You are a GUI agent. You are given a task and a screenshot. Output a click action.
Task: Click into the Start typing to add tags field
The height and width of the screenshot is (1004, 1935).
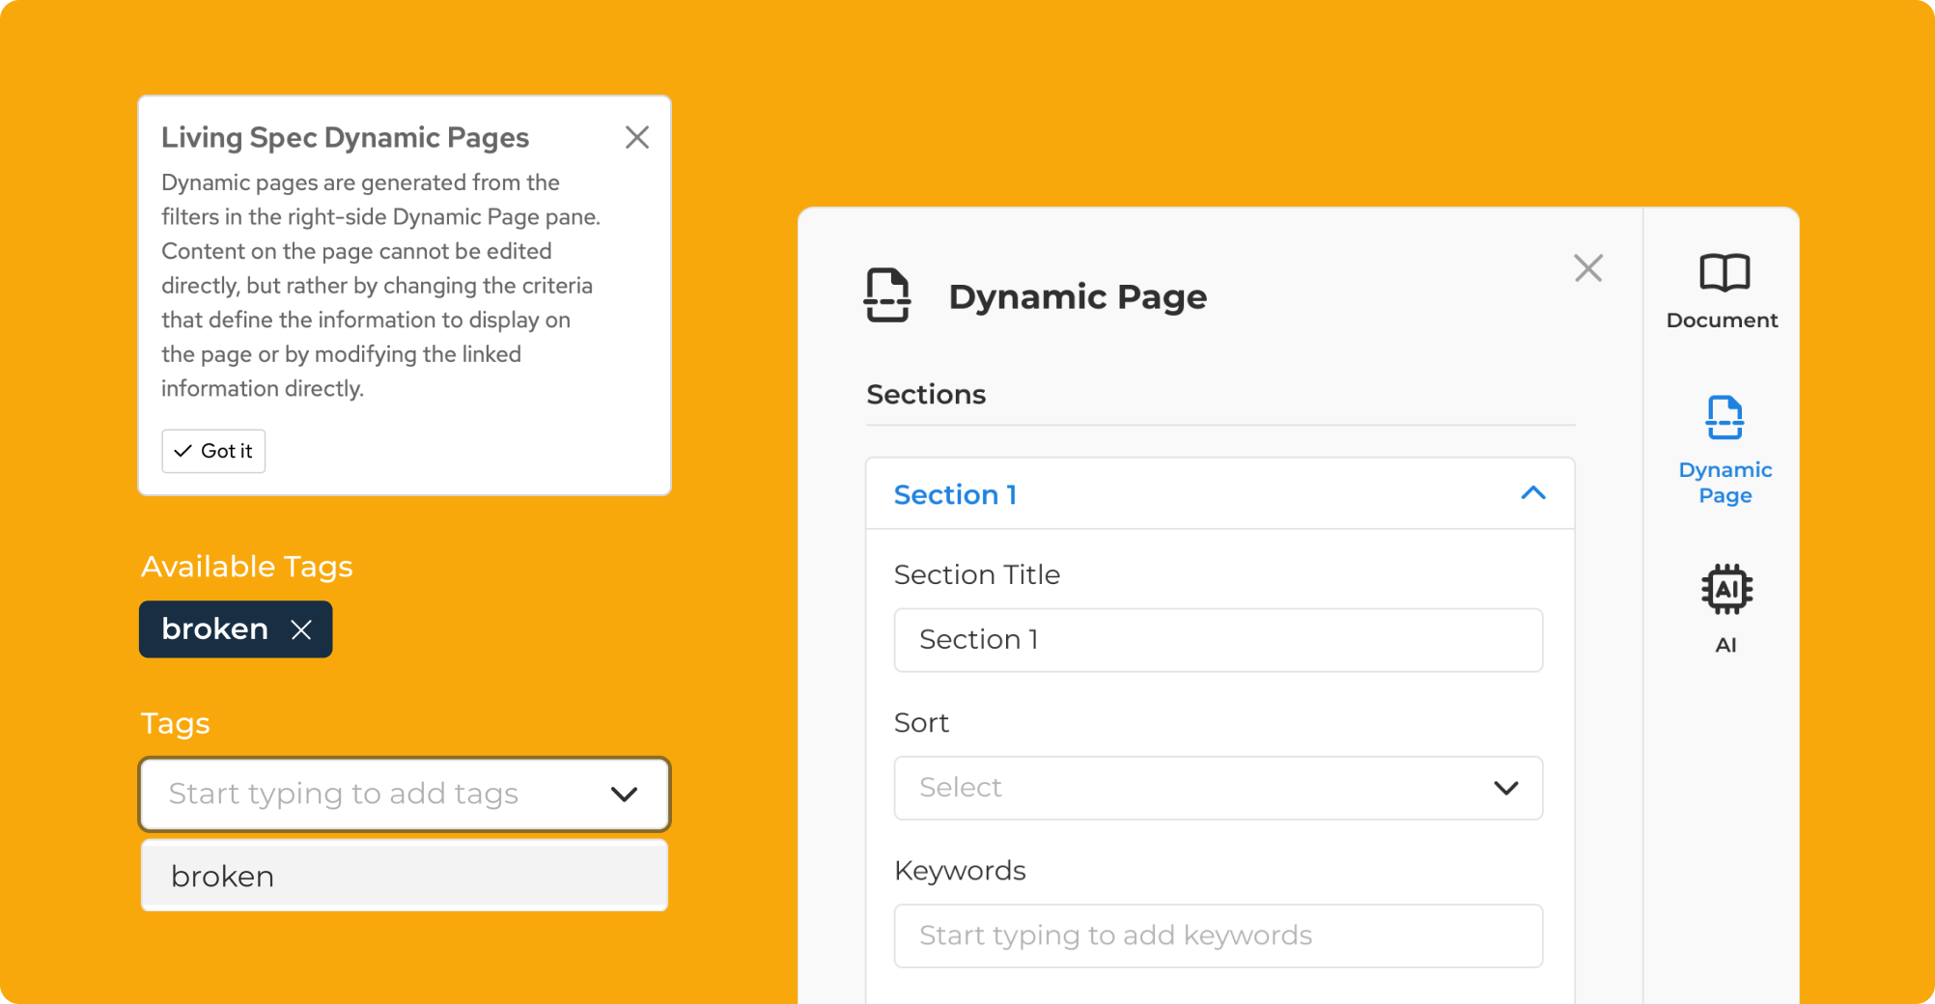[x=367, y=795]
